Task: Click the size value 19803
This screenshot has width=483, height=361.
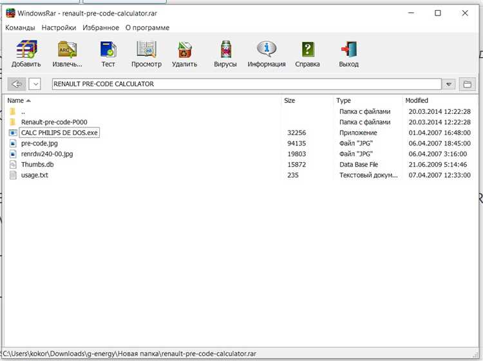Action: coord(297,154)
